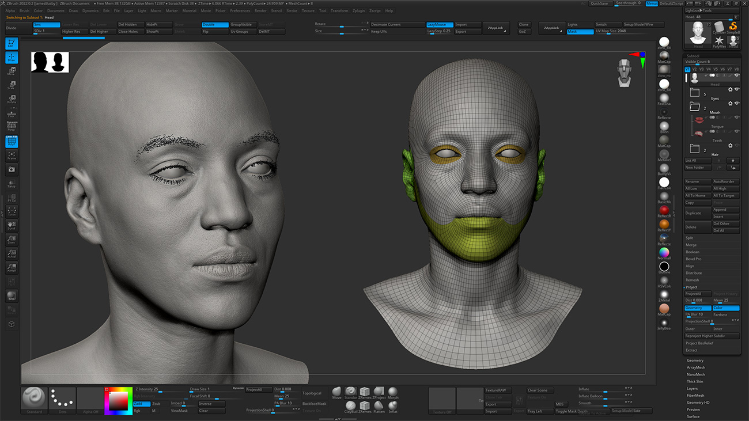Select the Draw mode icon
Viewport: 749px width, 421px height.
pyautogui.click(x=12, y=57)
